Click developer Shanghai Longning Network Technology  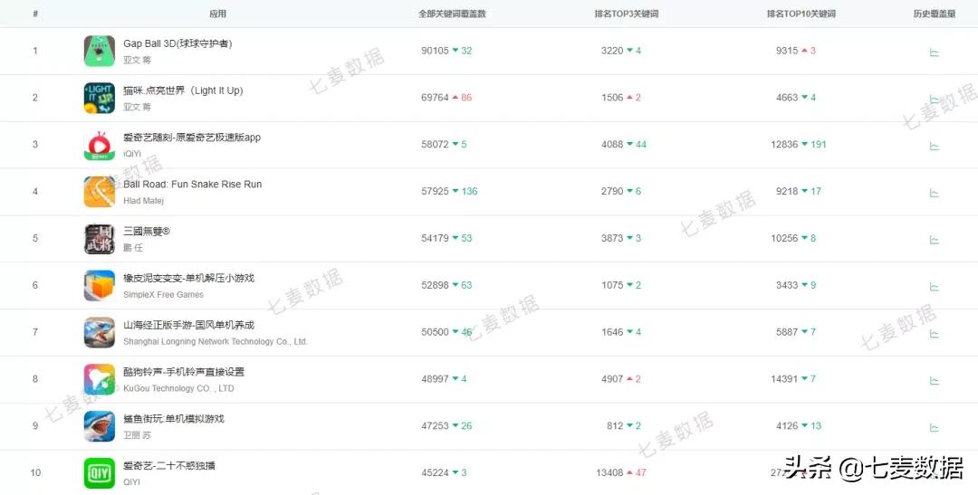coord(216,342)
